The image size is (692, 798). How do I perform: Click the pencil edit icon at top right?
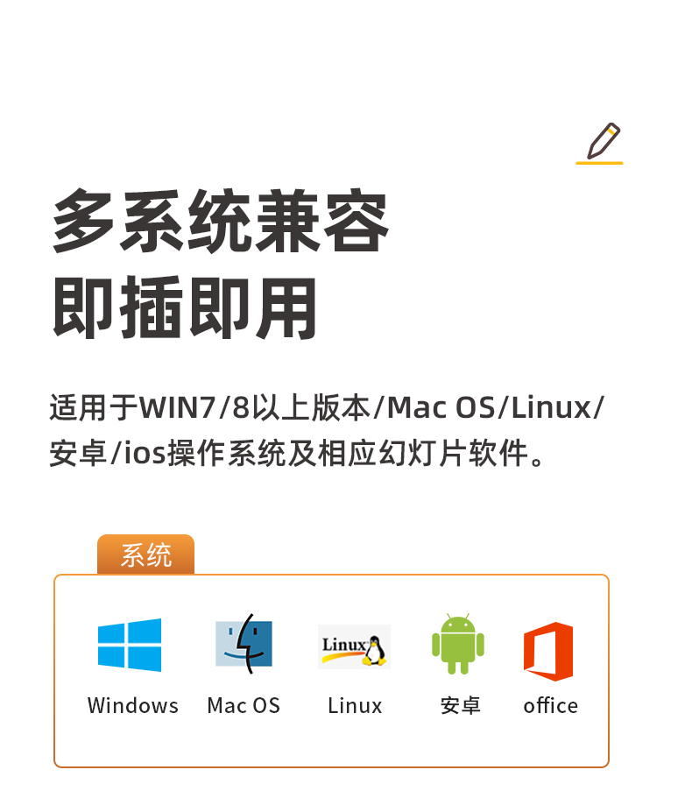[x=604, y=141]
